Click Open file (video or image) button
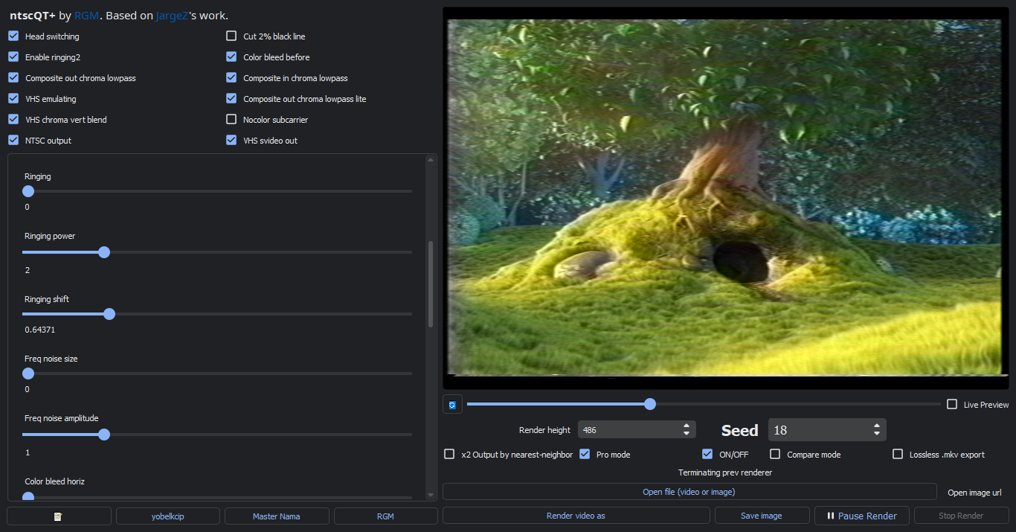This screenshot has height=532, width=1016. 689,492
